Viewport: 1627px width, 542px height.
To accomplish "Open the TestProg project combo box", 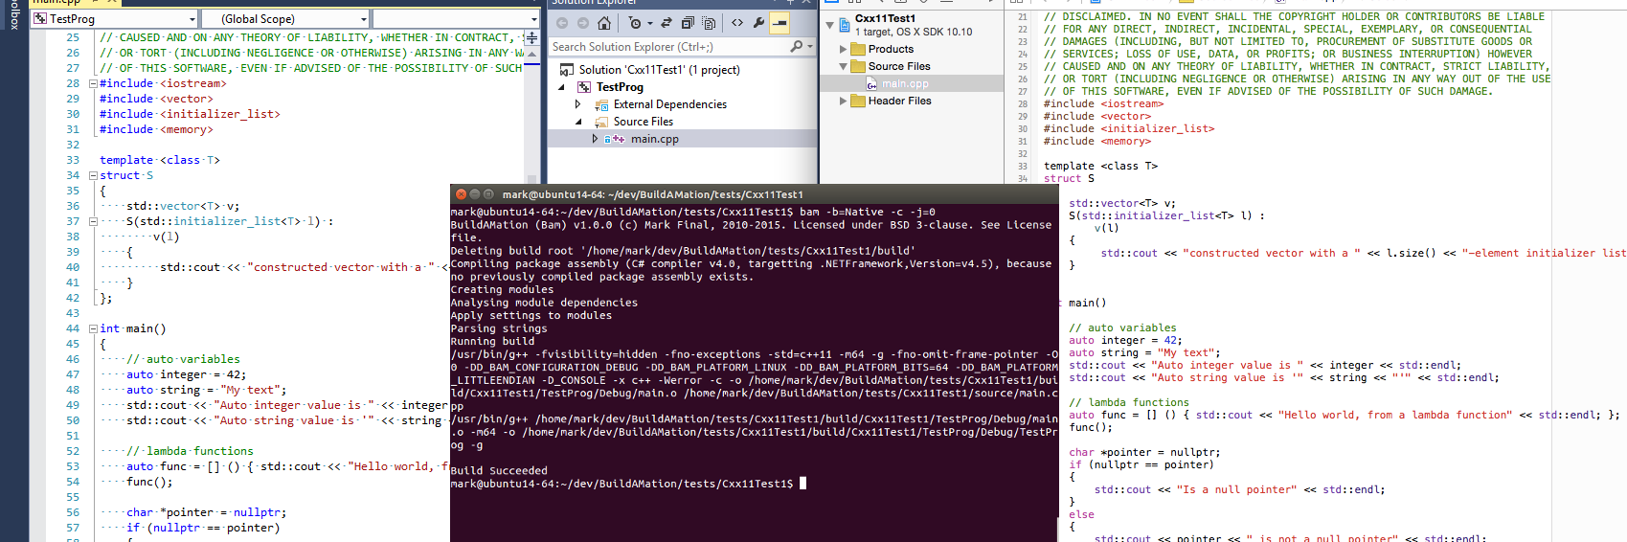I will tap(114, 18).
